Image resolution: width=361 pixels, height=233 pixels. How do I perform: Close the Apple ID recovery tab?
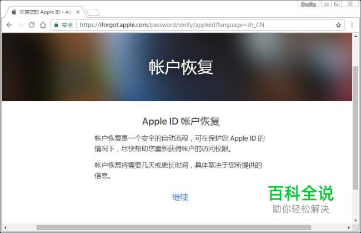pos(78,12)
